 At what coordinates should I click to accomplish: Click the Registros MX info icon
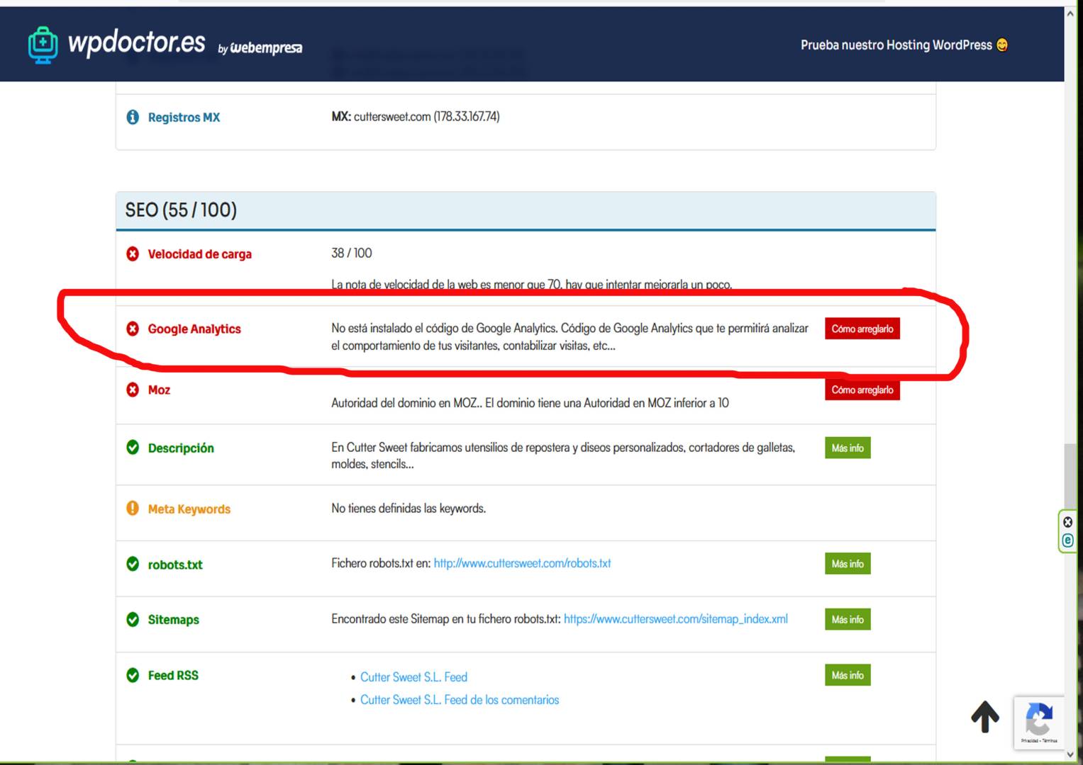pyautogui.click(x=133, y=117)
